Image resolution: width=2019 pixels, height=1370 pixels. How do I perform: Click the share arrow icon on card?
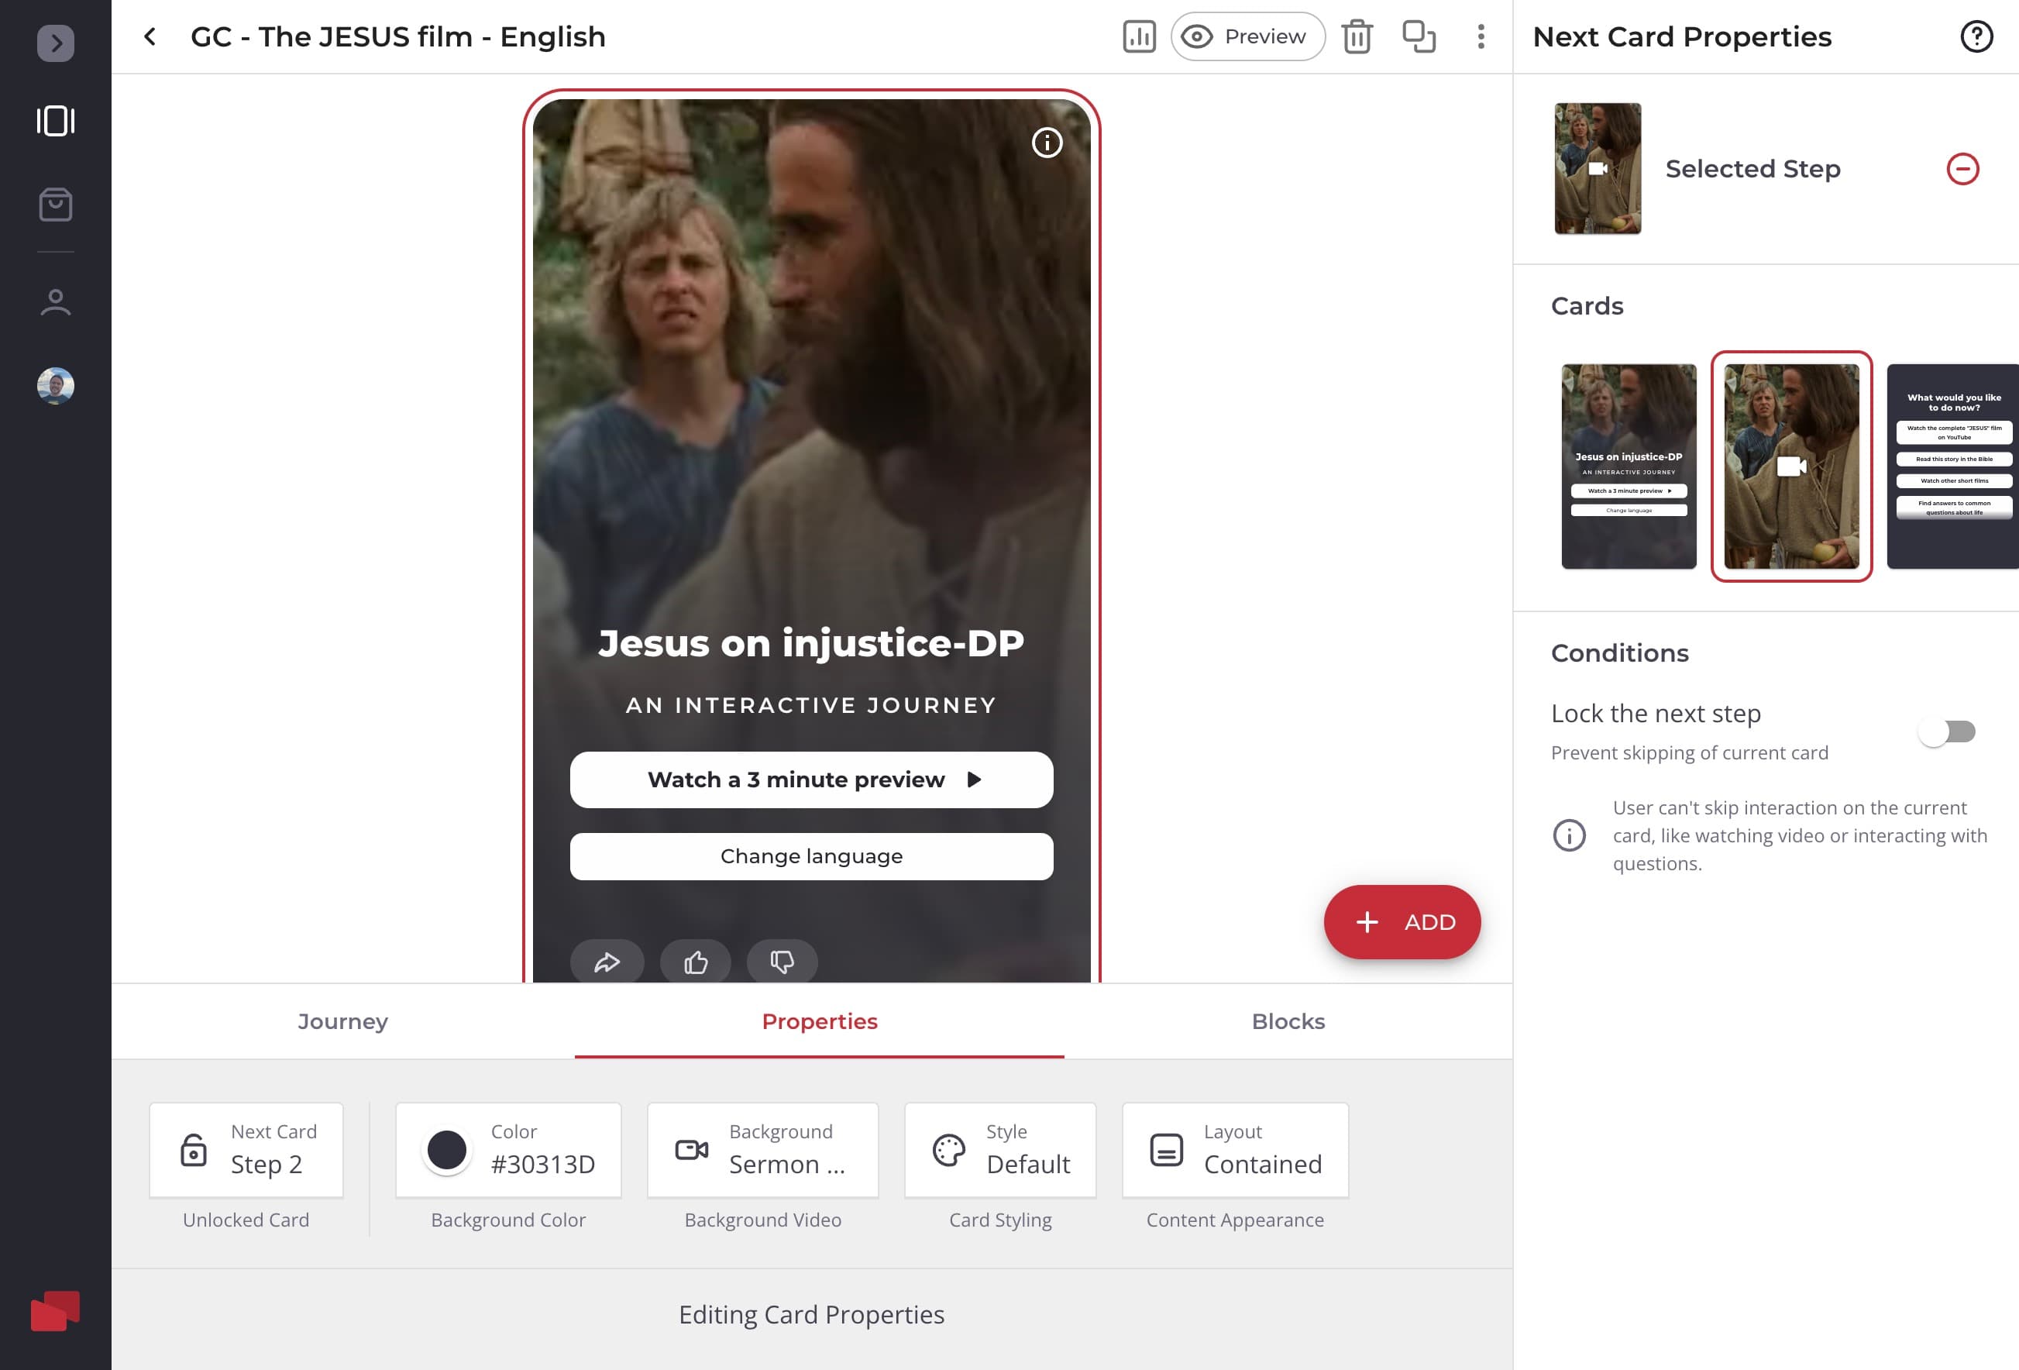click(607, 962)
